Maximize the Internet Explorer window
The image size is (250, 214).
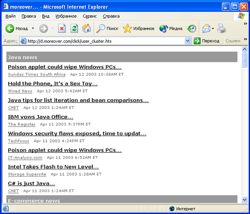coord(235,7)
